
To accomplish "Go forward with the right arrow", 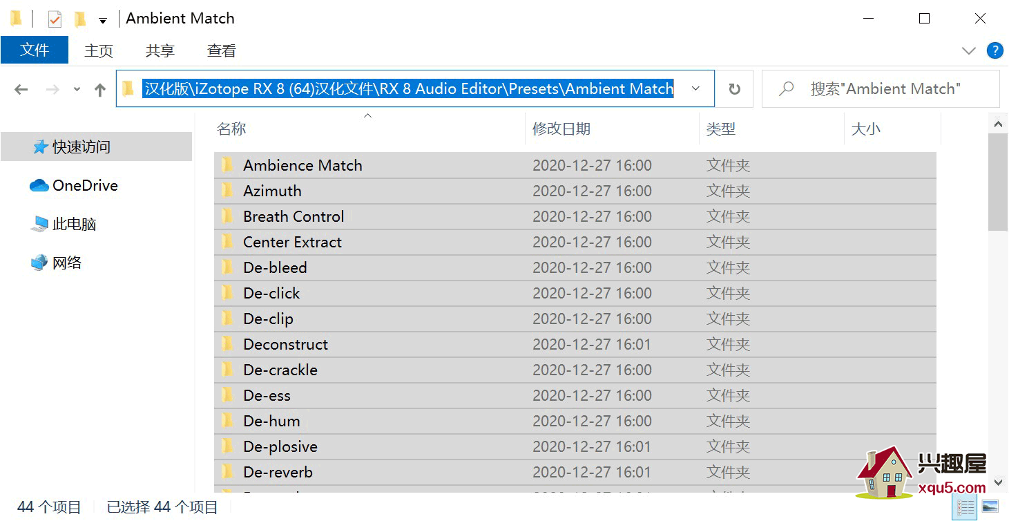I will click(x=52, y=89).
